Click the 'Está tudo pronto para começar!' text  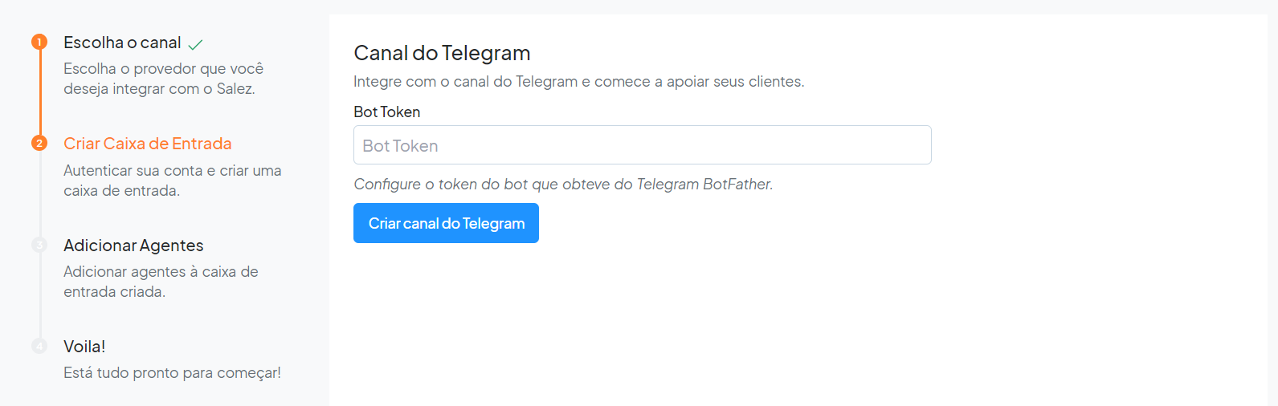(x=172, y=373)
